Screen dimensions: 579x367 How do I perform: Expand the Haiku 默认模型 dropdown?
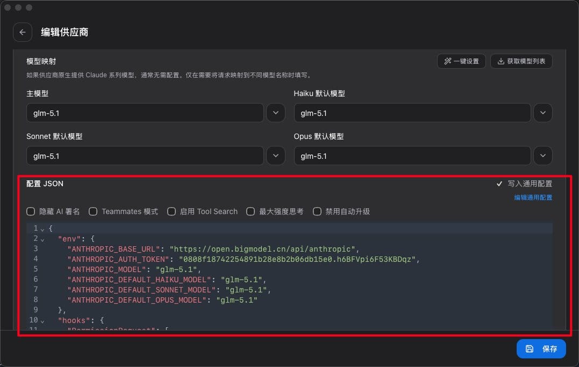coord(543,113)
